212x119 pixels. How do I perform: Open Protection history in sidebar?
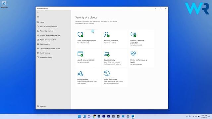tap(46, 58)
